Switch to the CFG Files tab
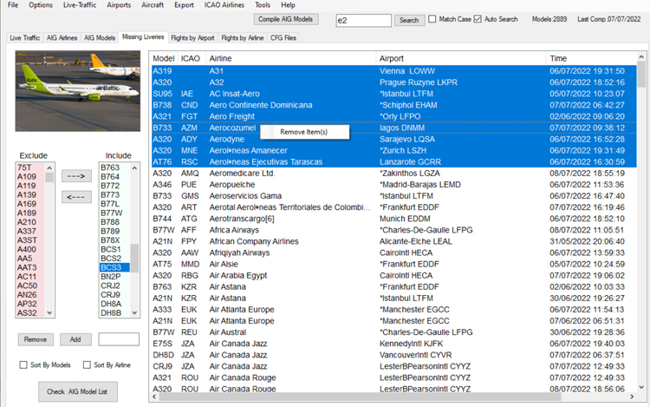 click(283, 38)
